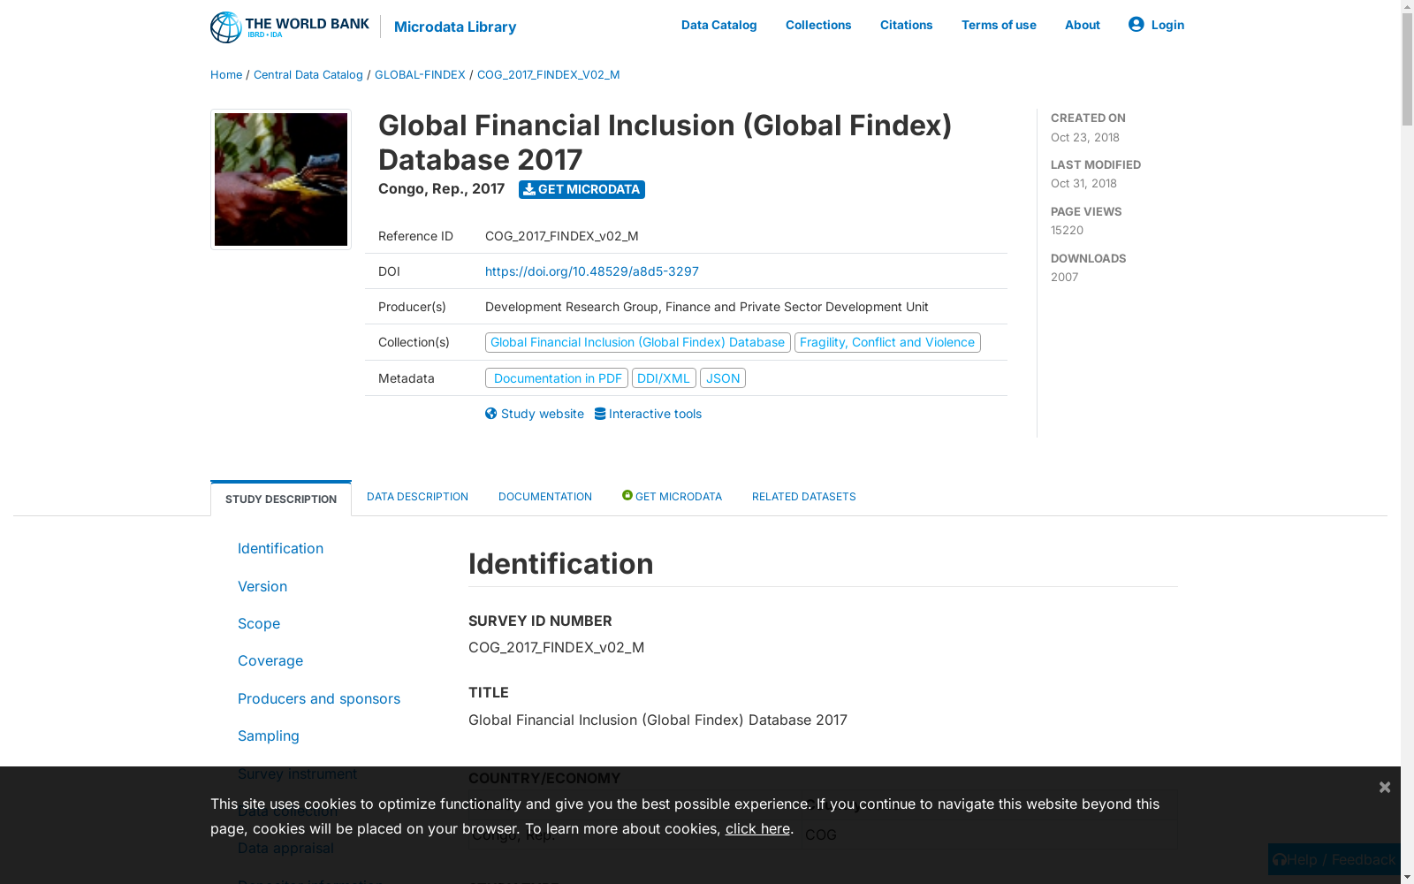
Task: Click COG_2017_FINDEX_V02_M breadcrumb
Action: click(x=548, y=74)
